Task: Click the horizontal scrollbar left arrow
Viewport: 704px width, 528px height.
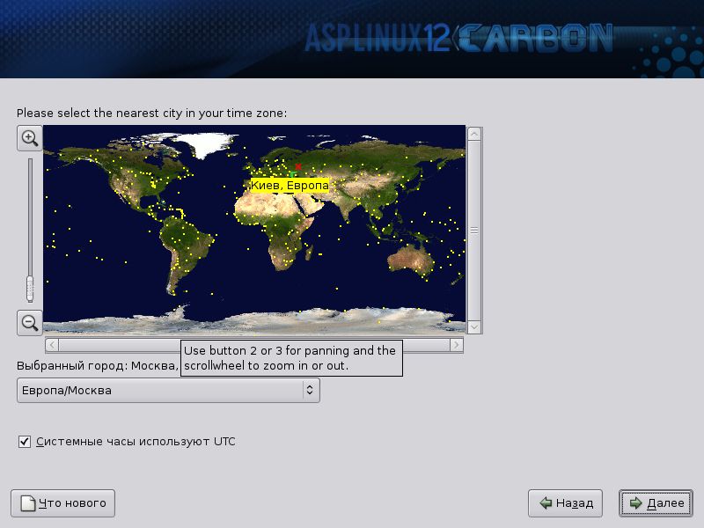Action: click(52, 345)
